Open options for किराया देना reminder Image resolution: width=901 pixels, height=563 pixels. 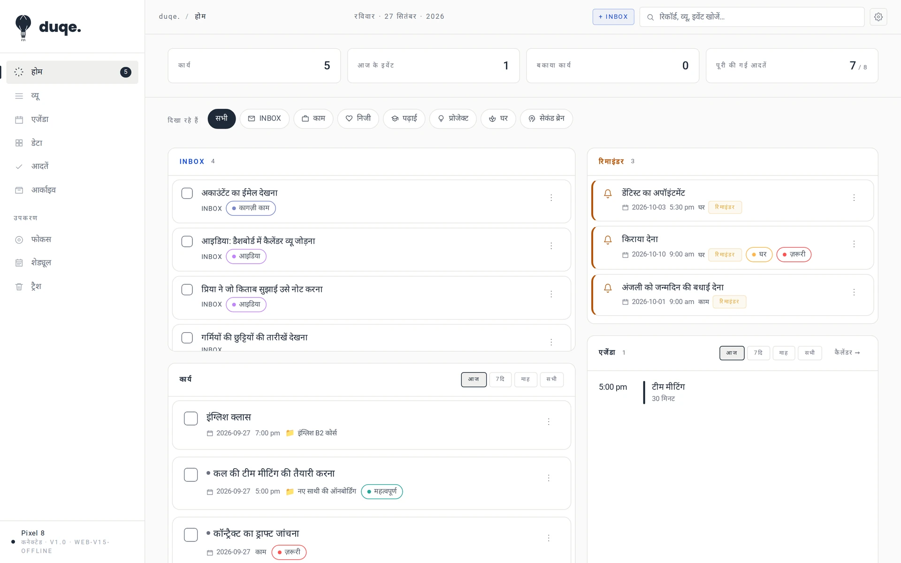[854, 244]
